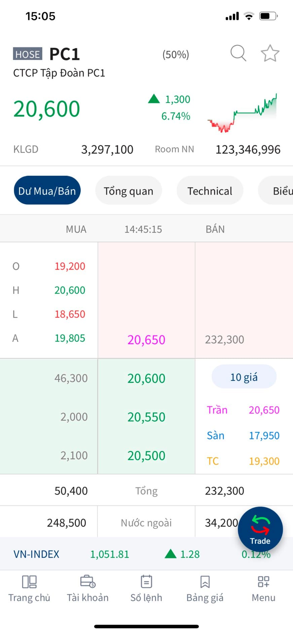Open the partially visible Biểu tab
293x634 pixels.
(x=281, y=190)
